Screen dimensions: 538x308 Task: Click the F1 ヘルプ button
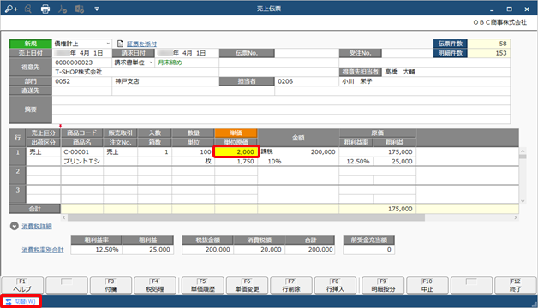click(x=22, y=286)
